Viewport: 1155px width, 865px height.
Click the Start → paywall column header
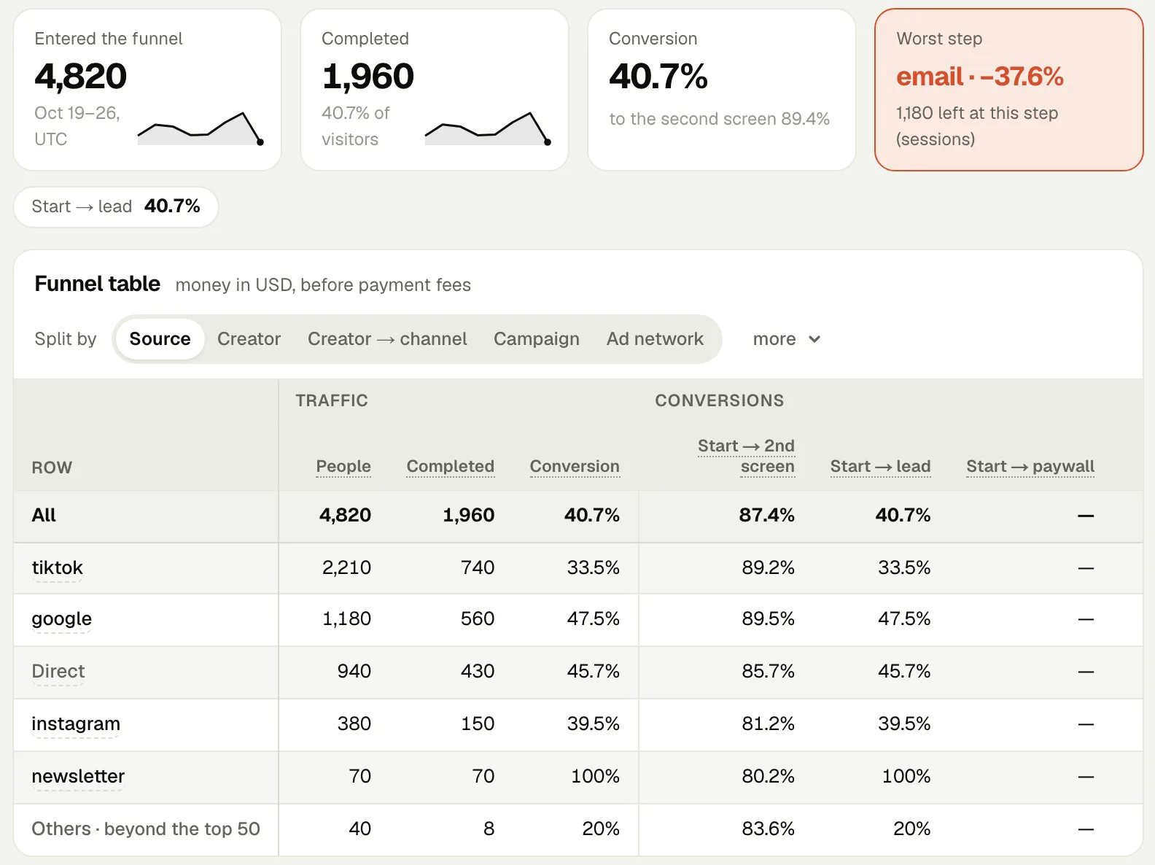point(1030,466)
